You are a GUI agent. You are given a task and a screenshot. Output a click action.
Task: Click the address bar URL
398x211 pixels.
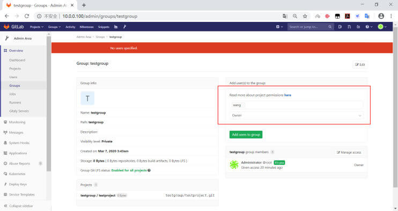[100, 16]
